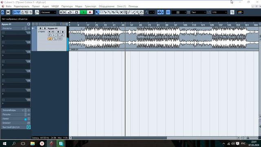Toggle Write automation W on Аудио 01

click(x=62, y=32)
